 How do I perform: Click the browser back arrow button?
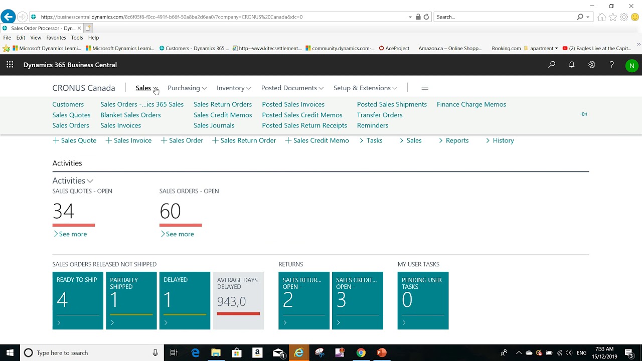coord(8,17)
